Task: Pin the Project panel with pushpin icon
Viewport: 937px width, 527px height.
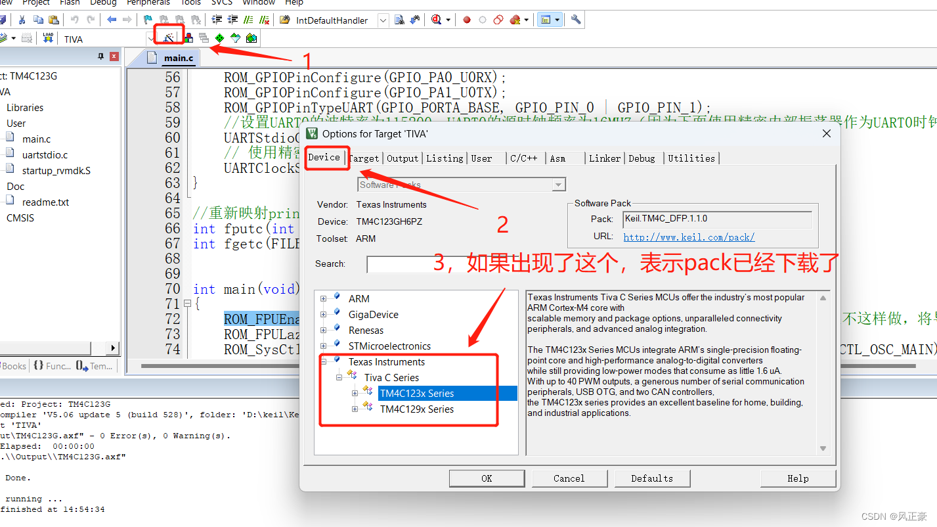Action: (101, 57)
